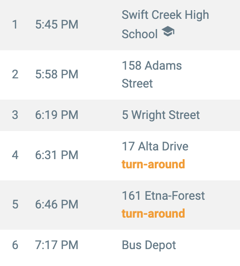Click the 6:46 PM stop time

(x=56, y=204)
